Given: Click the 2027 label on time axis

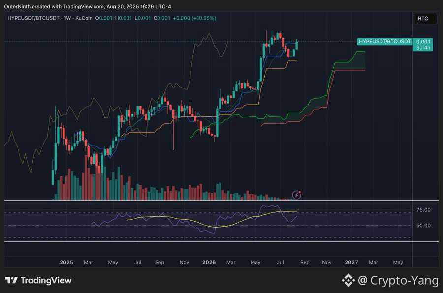Looking at the screenshot, I should click(x=351, y=262).
